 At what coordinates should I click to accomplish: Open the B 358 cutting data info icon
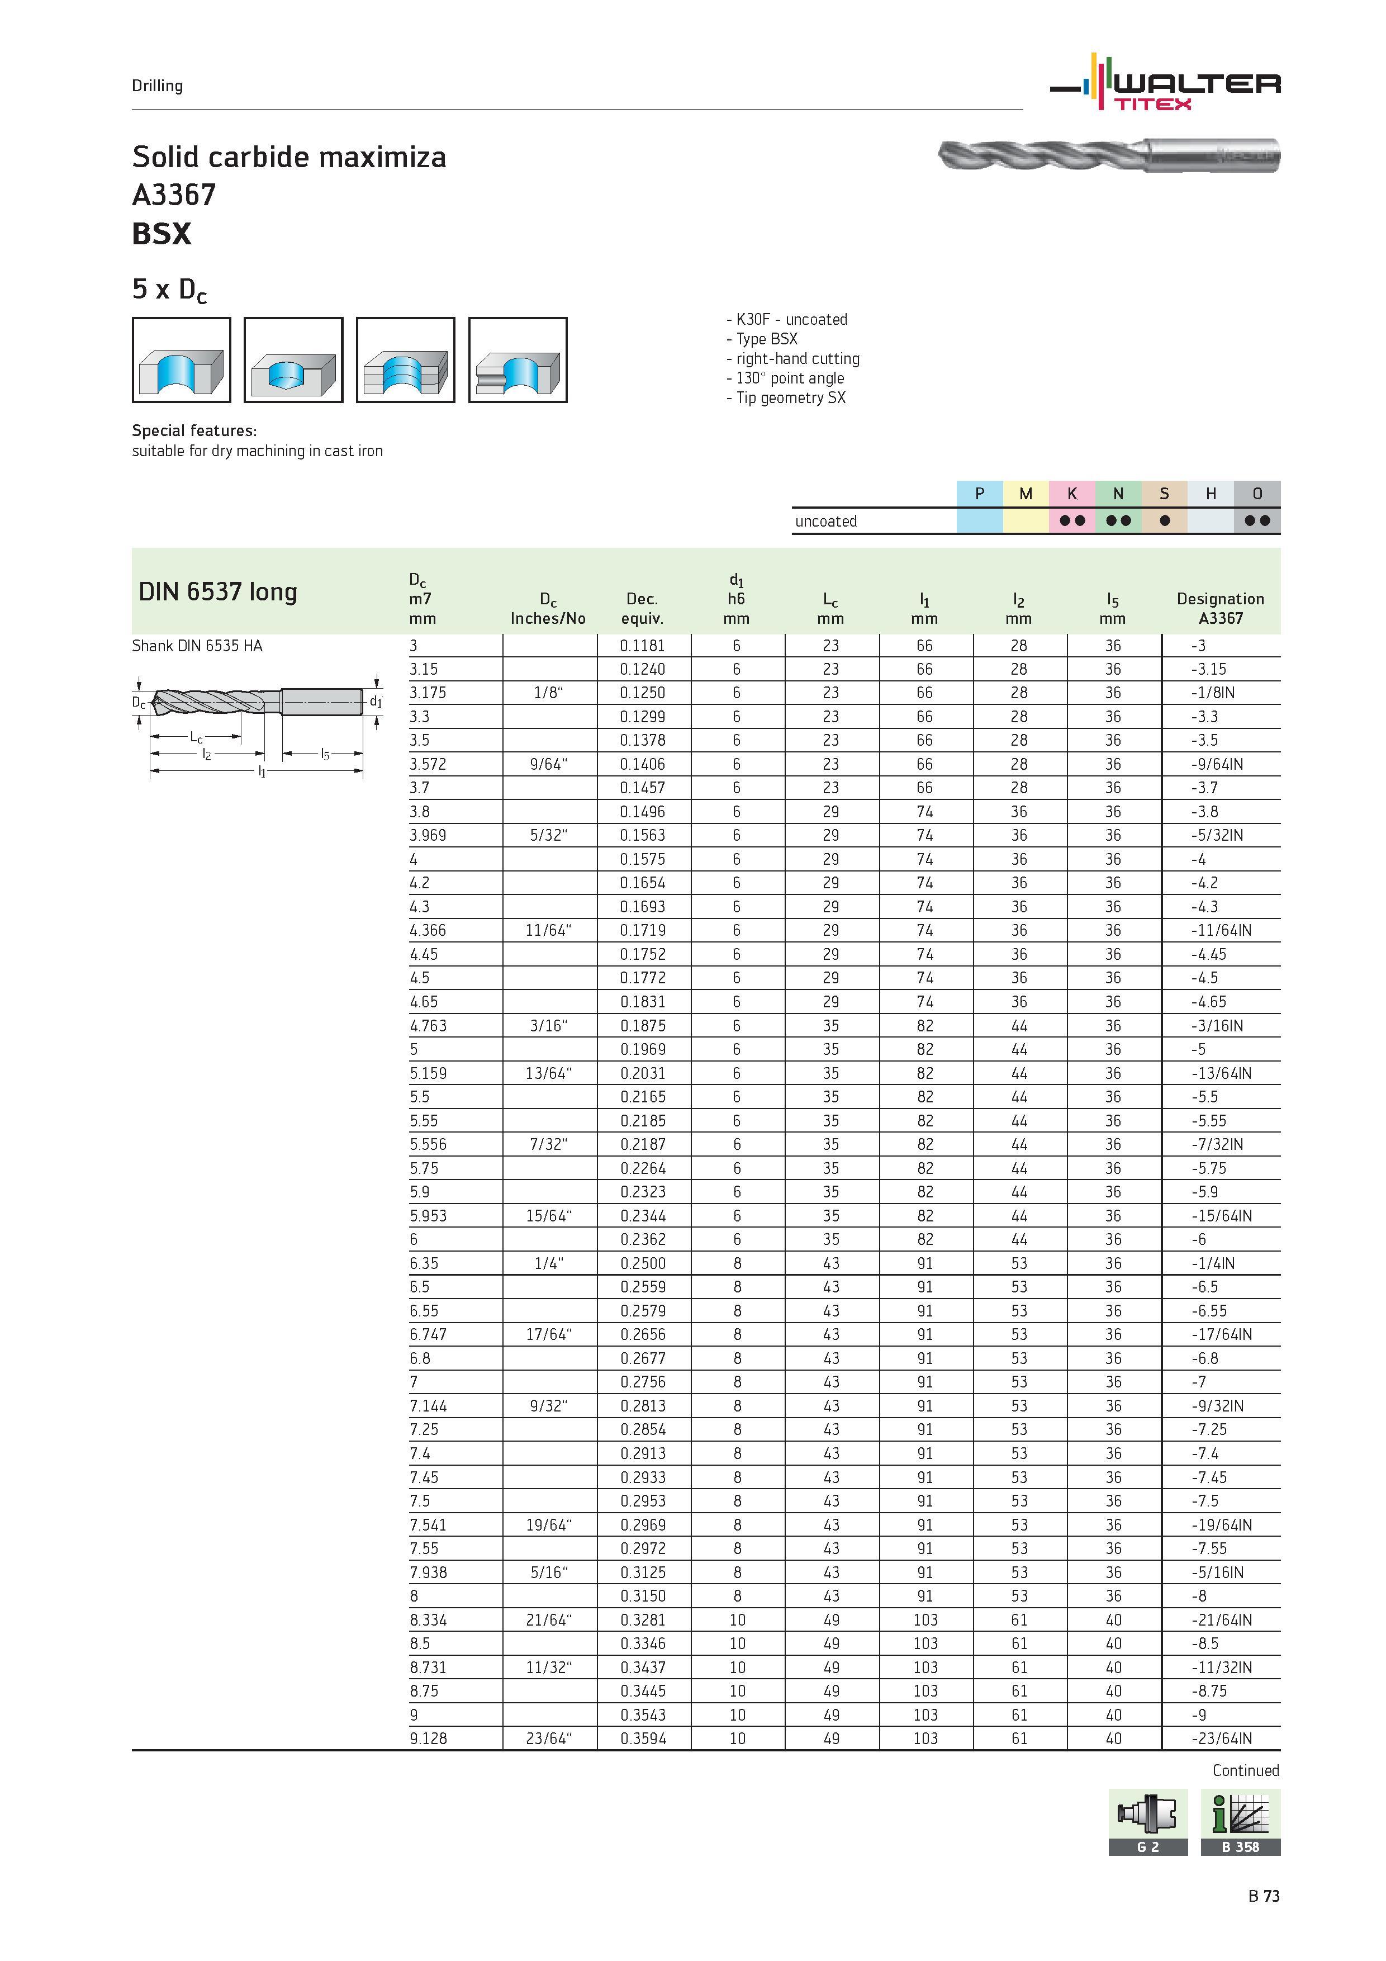pos(1241,1822)
